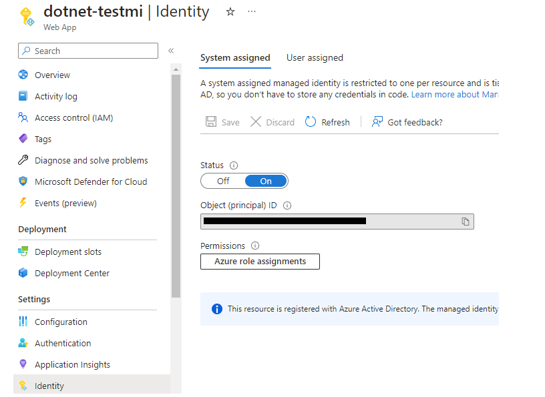This screenshot has height=397, width=545.
Task: Favorite the dotnet-testmi resource with the star
Action: pyautogui.click(x=230, y=11)
